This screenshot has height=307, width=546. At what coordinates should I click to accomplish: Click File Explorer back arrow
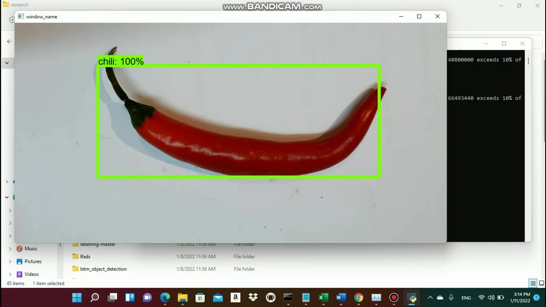[x=9, y=41]
